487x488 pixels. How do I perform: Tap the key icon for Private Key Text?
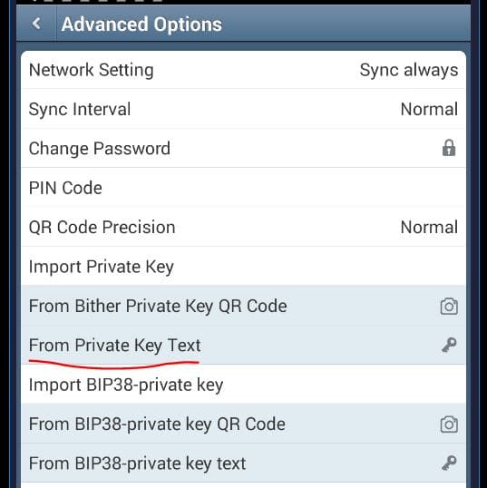(x=449, y=346)
